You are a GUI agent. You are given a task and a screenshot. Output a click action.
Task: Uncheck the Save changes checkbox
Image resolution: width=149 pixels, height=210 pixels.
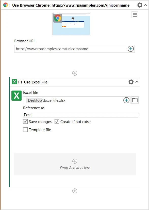coord(25,121)
